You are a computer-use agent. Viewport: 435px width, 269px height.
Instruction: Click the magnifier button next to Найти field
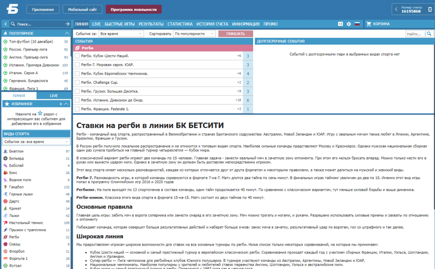tap(429, 34)
